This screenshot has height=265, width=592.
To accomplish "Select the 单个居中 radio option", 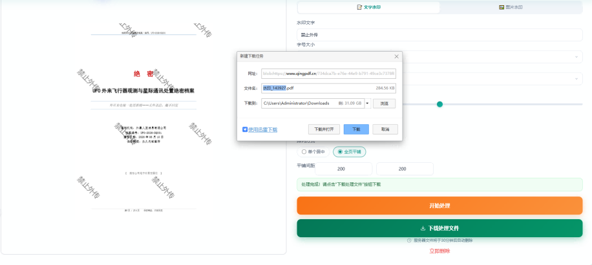I will pos(313,152).
